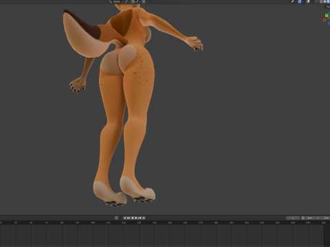
Task: Click the Start frame field
Action: click(312, 218)
